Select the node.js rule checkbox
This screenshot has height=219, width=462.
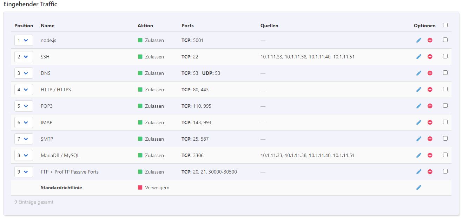tap(445, 40)
